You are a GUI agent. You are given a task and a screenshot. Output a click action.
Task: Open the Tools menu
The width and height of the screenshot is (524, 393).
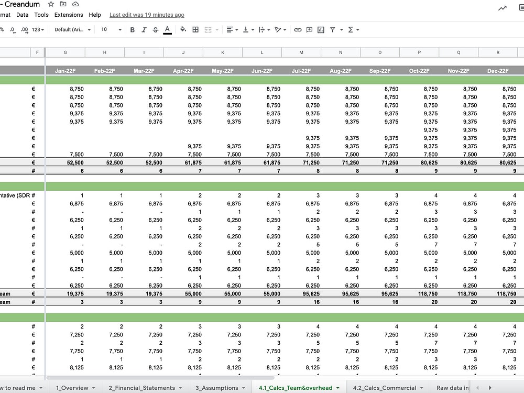click(41, 15)
